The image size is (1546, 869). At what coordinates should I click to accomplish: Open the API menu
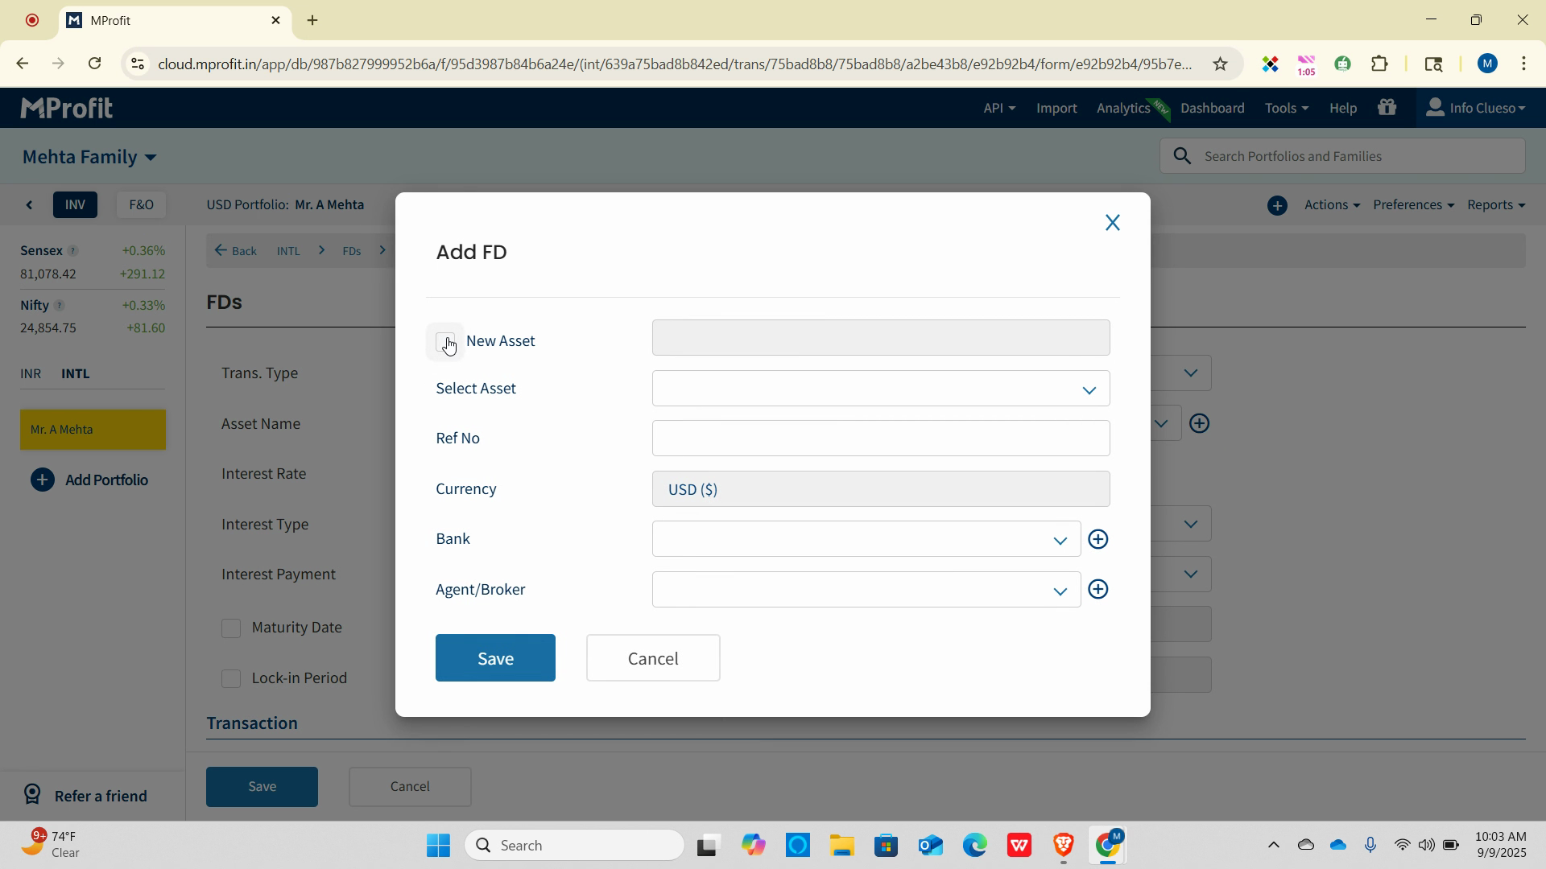tap(998, 108)
